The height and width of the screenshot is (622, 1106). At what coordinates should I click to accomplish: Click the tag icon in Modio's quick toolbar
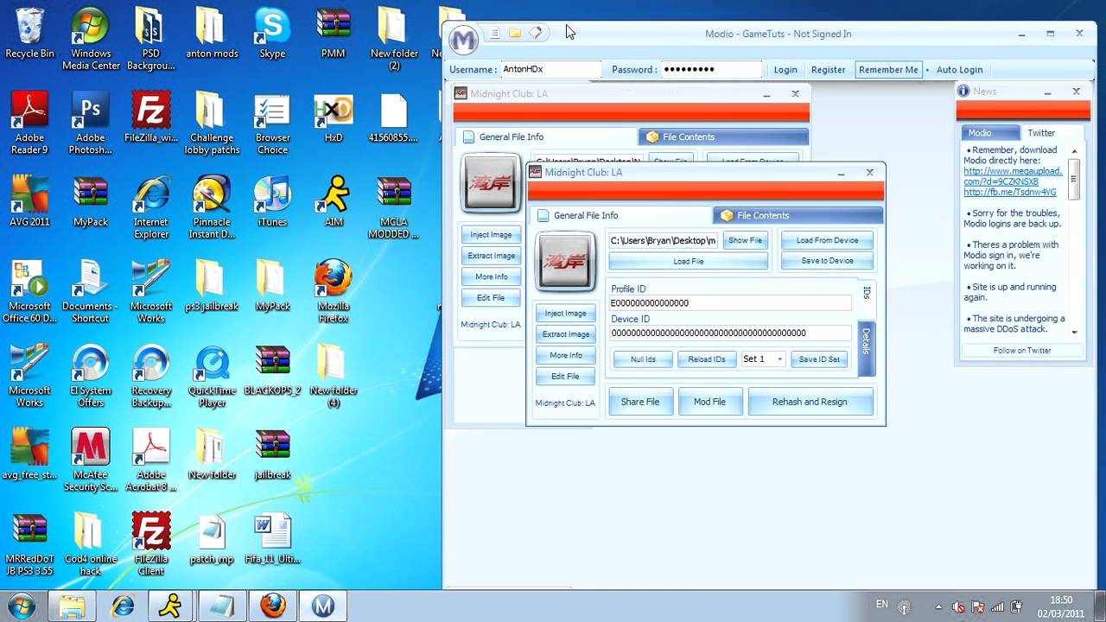[x=536, y=33]
